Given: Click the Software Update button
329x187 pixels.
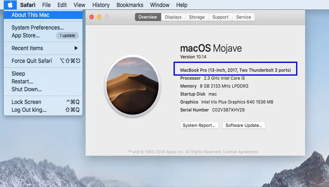Looking at the screenshot, I should tap(244, 125).
